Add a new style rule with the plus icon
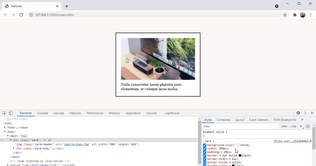The image size is (316, 166). click(x=301, y=126)
